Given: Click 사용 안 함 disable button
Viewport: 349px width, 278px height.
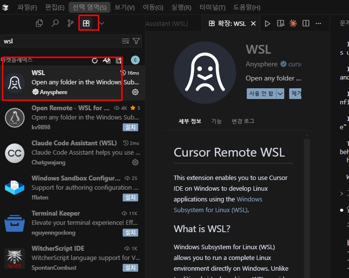Looking at the screenshot, I should point(261,94).
